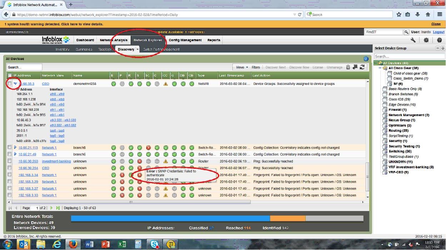The height and width of the screenshot is (250, 446).
Task: Check the row checkbox for 10.66.30.253
Action: pos(10,161)
